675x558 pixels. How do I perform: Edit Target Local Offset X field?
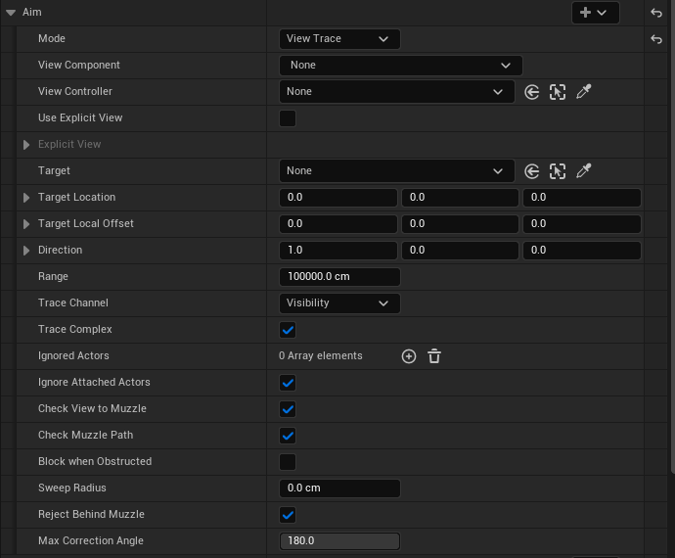(x=338, y=224)
